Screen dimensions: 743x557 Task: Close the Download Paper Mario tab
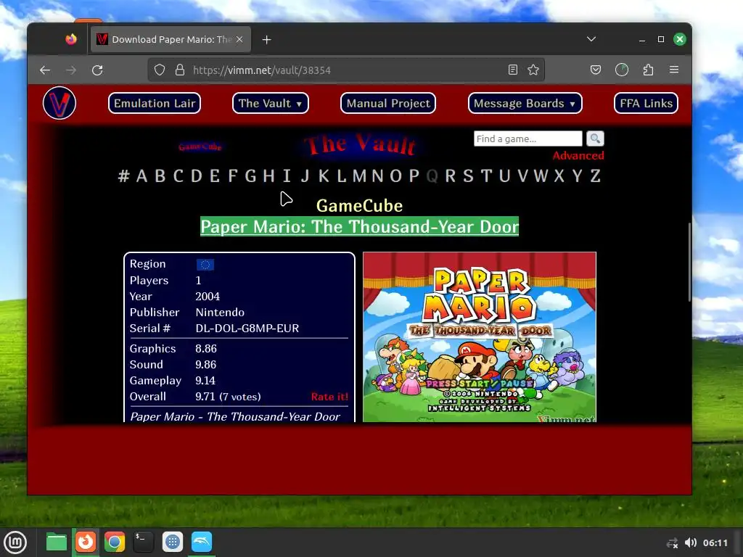239,39
